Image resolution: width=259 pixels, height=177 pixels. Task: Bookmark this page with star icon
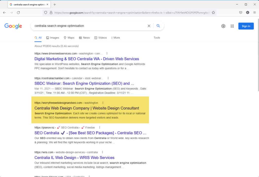213,13
